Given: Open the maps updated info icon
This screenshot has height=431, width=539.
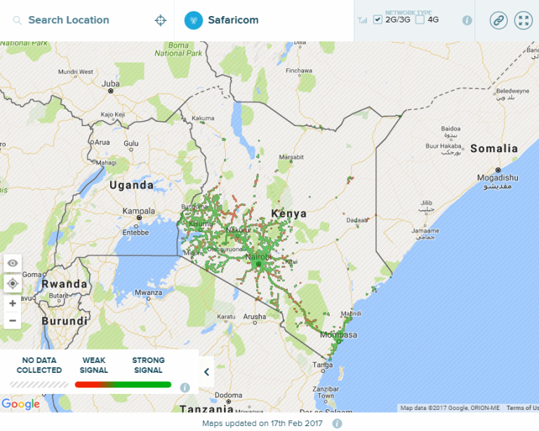Looking at the screenshot, I should (337, 423).
